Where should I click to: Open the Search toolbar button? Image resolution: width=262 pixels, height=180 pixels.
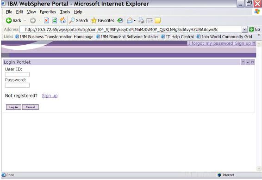coord(79,20)
